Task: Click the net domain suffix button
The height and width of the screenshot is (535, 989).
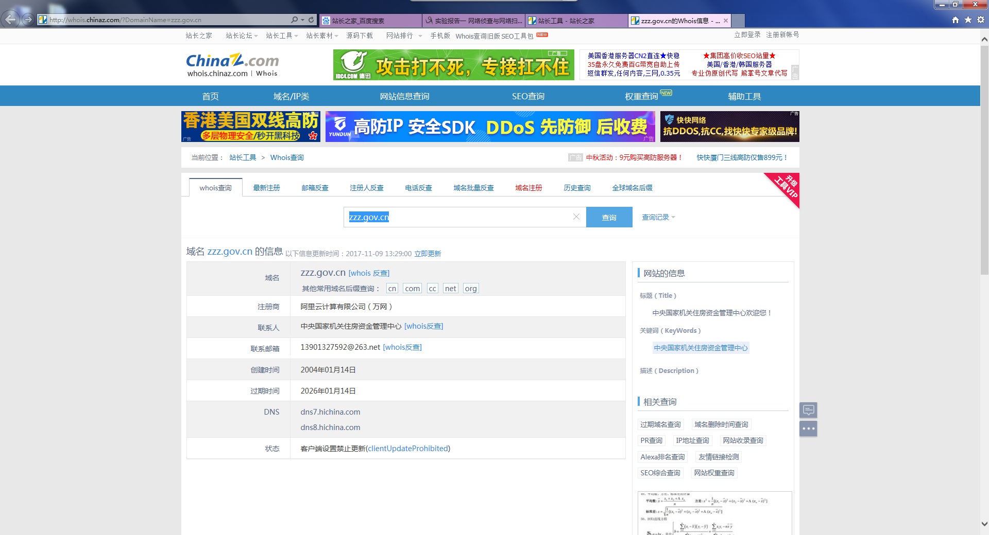Action: point(450,289)
